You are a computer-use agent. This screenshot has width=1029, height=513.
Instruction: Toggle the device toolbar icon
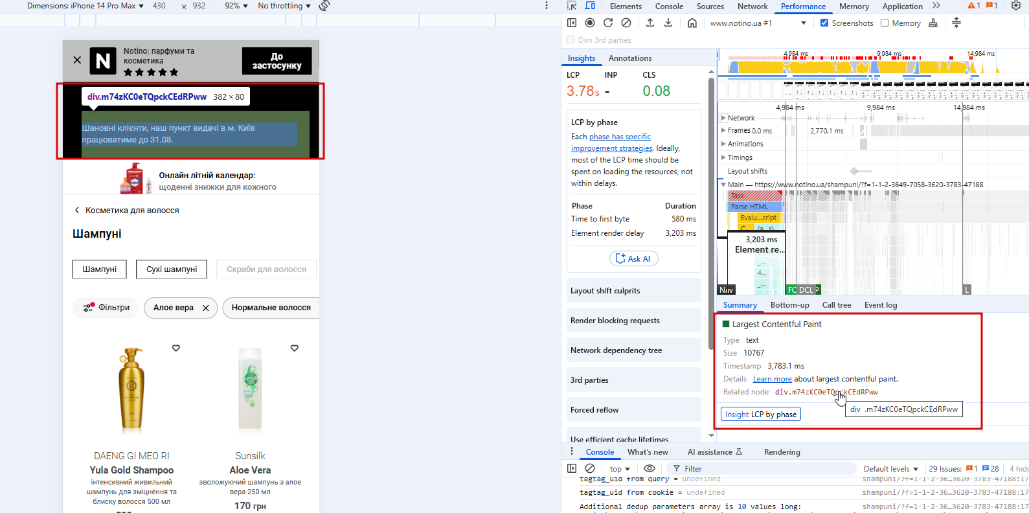coord(590,6)
